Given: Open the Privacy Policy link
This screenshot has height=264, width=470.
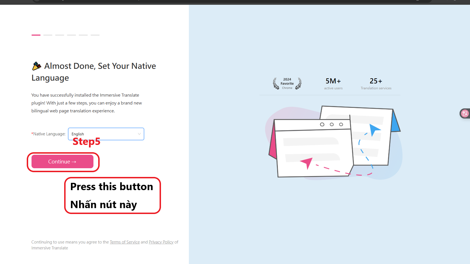Looking at the screenshot, I should coord(161,242).
